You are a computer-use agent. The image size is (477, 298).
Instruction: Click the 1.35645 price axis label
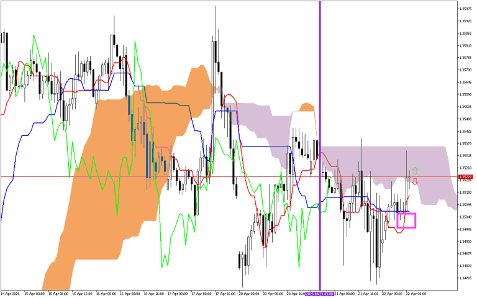pos(465,82)
